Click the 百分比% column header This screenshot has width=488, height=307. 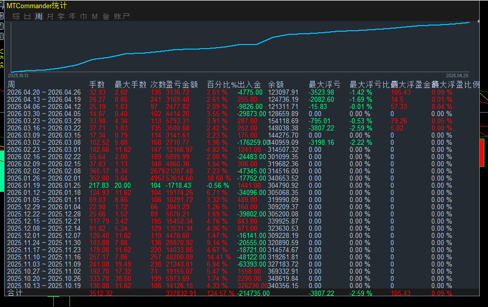(x=222, y=84)
